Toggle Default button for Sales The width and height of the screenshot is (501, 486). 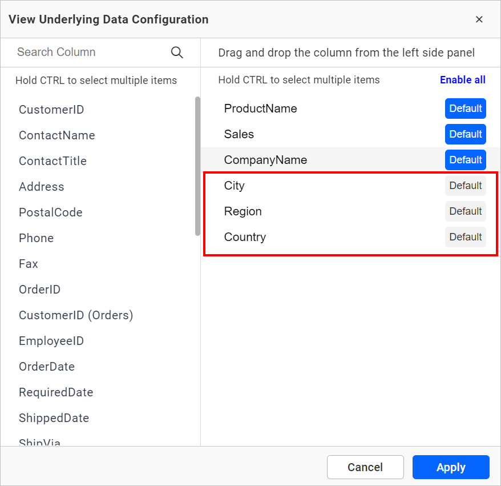click(x=465, y=134)
